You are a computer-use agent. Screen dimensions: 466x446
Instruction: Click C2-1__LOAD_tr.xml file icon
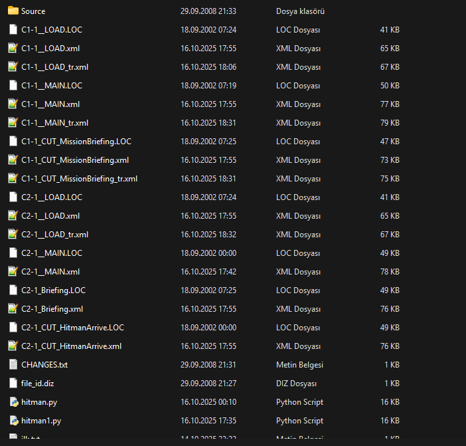point(13,234)
